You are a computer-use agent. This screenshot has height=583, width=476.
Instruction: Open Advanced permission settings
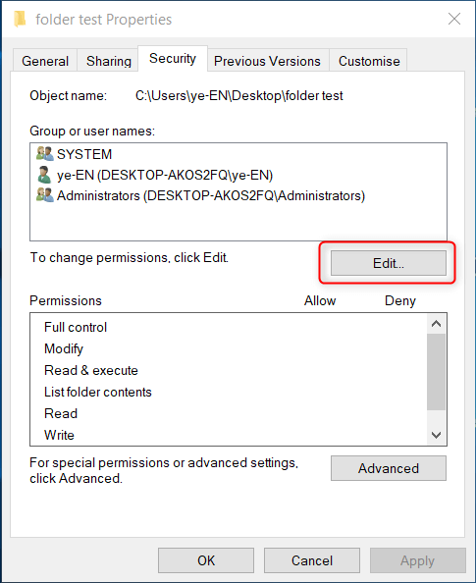pos(389,468)
